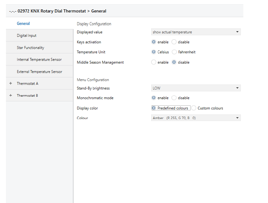Viewport: 268px width, 203px height.
Task: Choose Custom colours for display color
Action: click(194, 108)
